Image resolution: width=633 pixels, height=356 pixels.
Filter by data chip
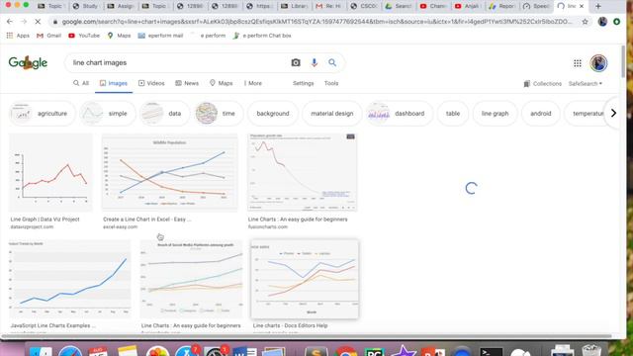(x=165, y=114)
